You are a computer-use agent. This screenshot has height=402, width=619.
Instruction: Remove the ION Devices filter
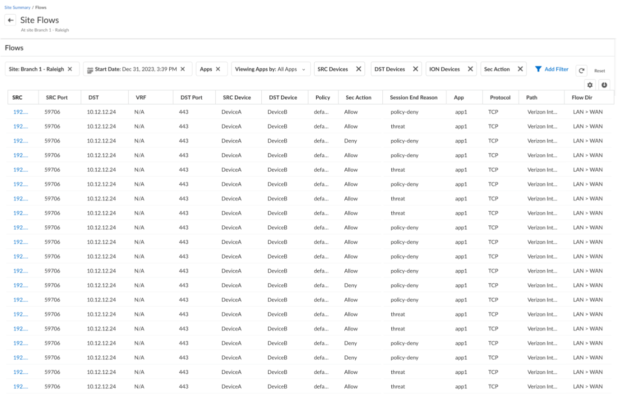(x=470, y=69)
